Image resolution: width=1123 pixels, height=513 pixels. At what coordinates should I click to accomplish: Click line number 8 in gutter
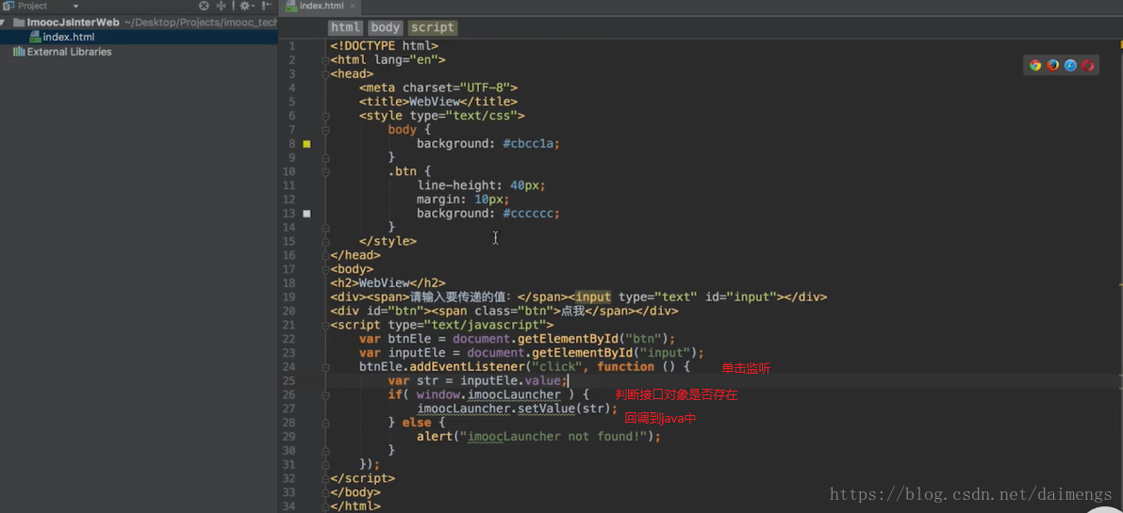tap(291, 144)
